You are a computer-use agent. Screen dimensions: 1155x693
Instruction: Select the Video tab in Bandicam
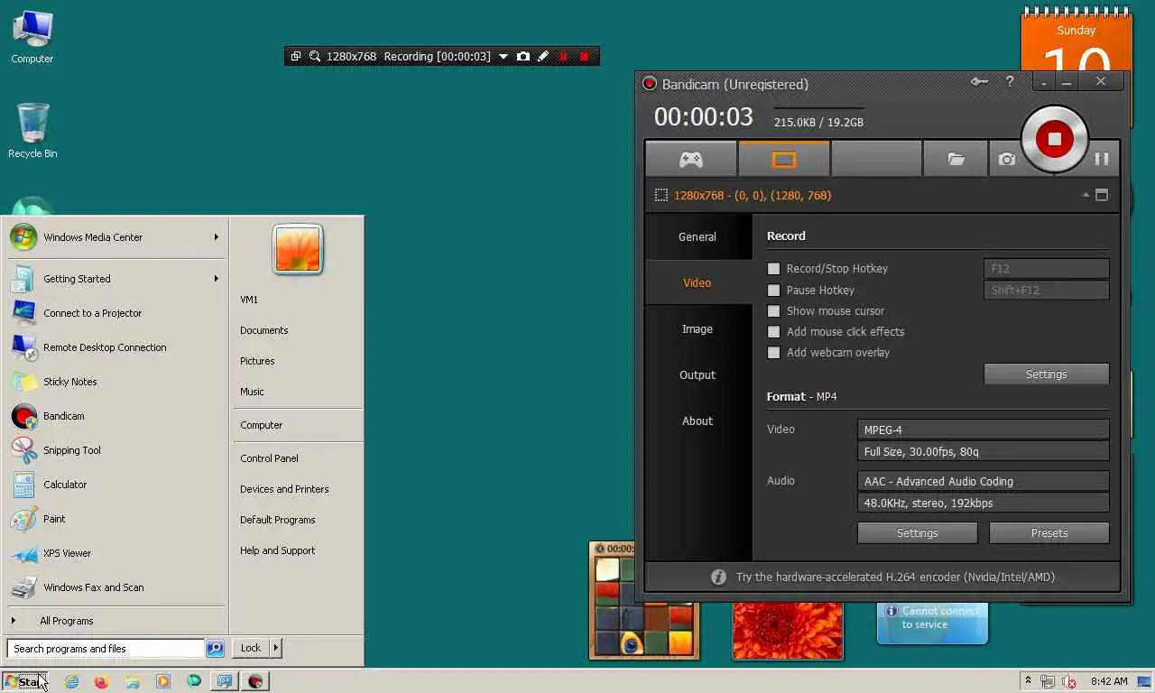(698, 282)
